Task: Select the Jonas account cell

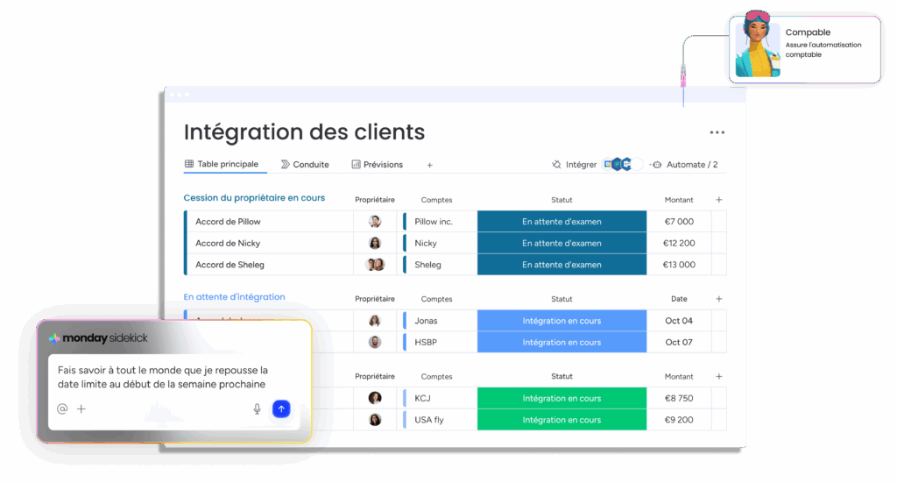Action: click(x=440, y=321)
